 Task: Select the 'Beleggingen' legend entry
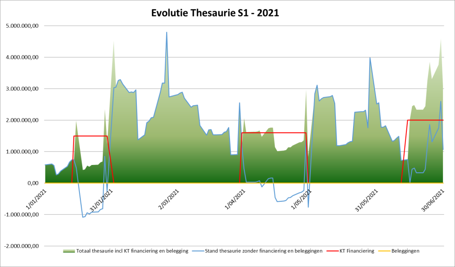pyautogui.click(x=405, y=251)
